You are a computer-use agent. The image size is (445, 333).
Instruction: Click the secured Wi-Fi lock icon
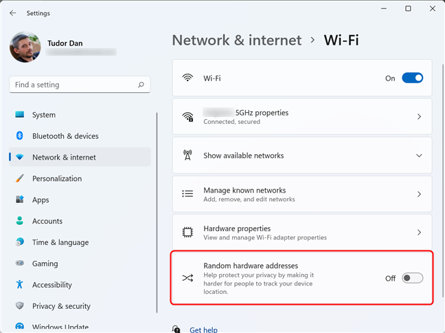pos(188,116)
